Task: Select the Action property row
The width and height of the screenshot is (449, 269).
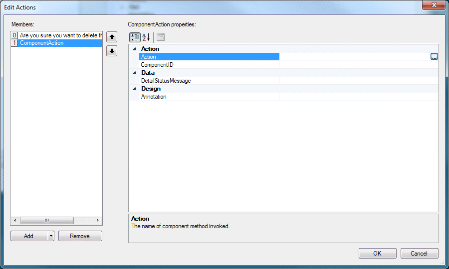Action: coord(209,57)
